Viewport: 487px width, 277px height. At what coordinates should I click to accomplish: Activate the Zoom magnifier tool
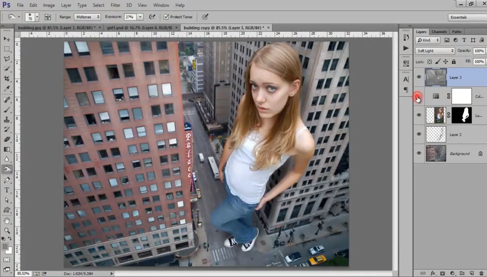[x=7, y=230]
